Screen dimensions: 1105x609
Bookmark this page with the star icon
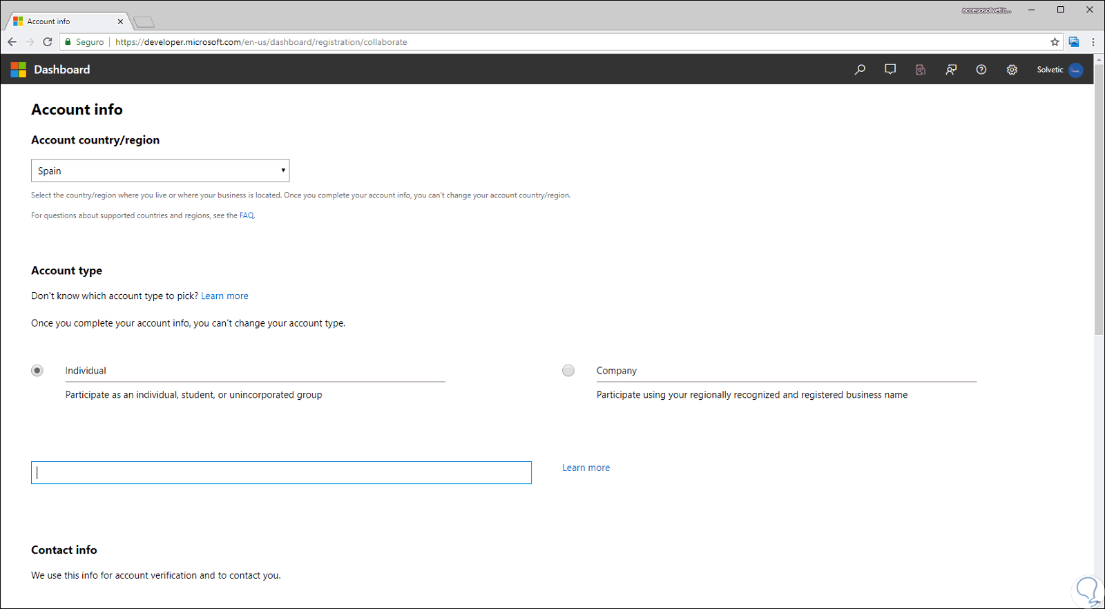[1055, 42]
